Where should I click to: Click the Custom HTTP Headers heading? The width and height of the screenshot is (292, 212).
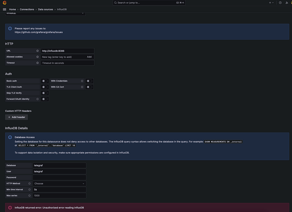click(18, 111)
